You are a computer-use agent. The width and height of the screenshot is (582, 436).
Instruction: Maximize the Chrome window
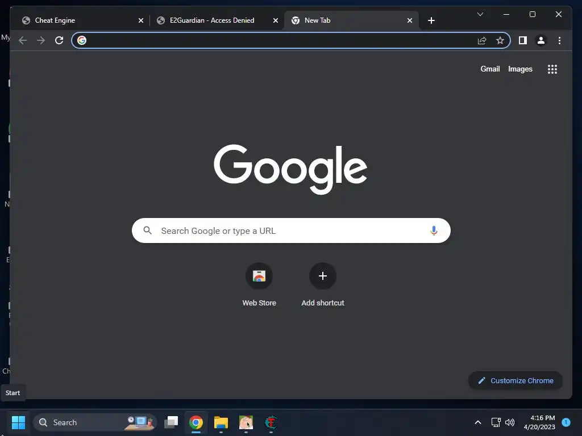pos(532,14)
